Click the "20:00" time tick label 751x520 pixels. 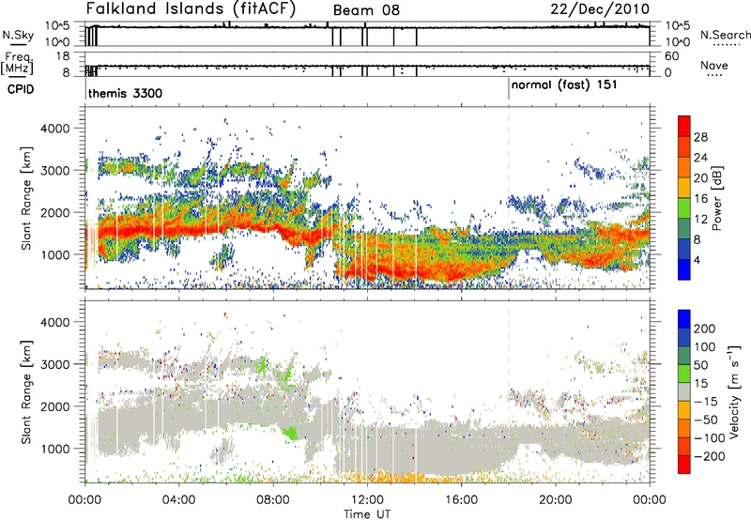(x=556, y=500)
